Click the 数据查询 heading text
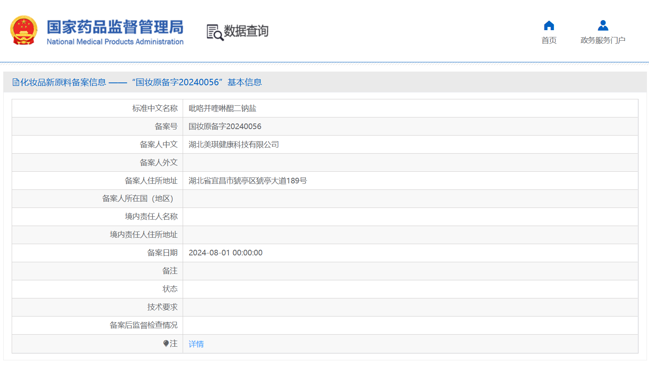649x368 pixels. click(246, 31)
